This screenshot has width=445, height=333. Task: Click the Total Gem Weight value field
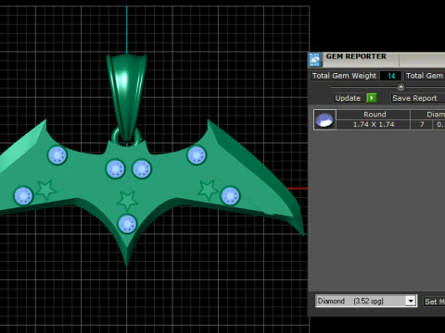(390, 76)
